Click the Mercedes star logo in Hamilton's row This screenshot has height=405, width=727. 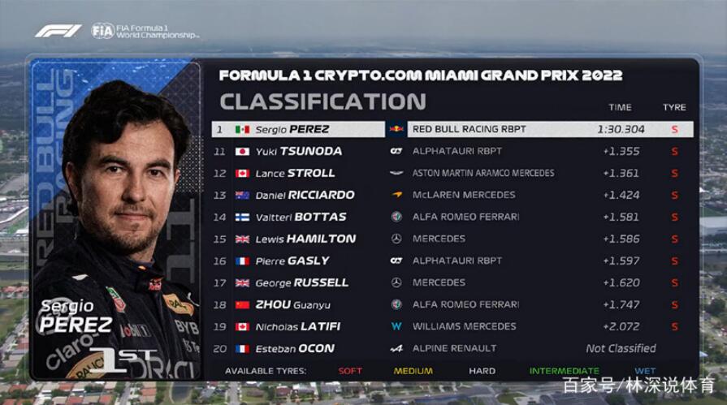(x=396, y=239)
